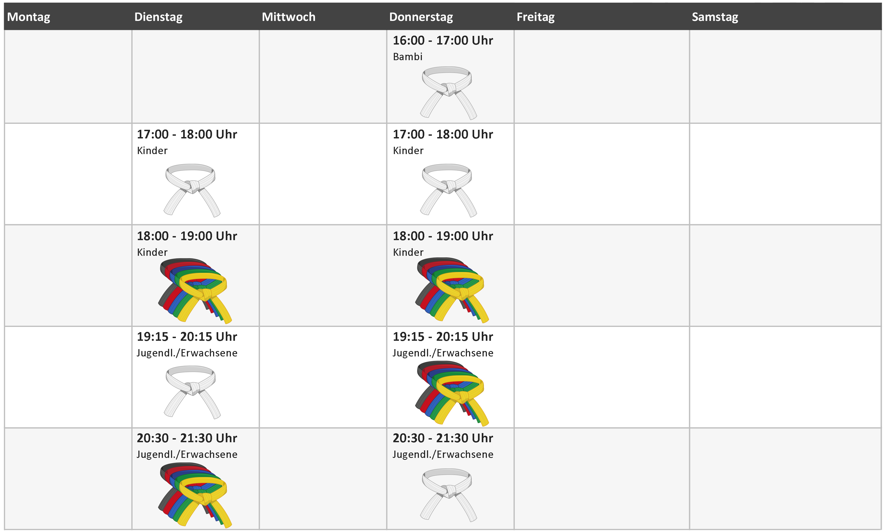Click Tuesday's 17:00 - 18:00 Uhr time
Screen dimensions: 885x531
pos(187,134)
